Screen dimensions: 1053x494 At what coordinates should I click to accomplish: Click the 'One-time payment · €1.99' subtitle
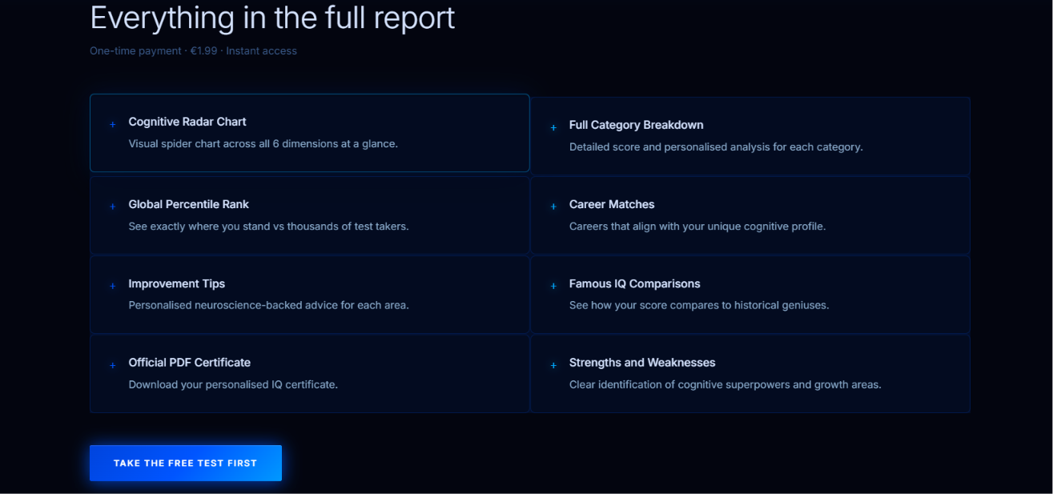coord(193,51)
